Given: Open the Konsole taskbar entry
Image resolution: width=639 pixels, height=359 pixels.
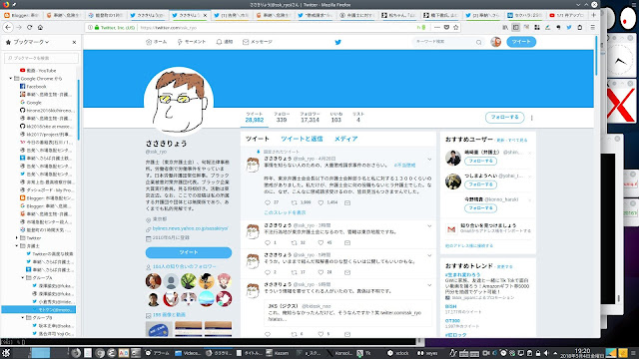Looking at the screenshot, I should click(340, 353).
